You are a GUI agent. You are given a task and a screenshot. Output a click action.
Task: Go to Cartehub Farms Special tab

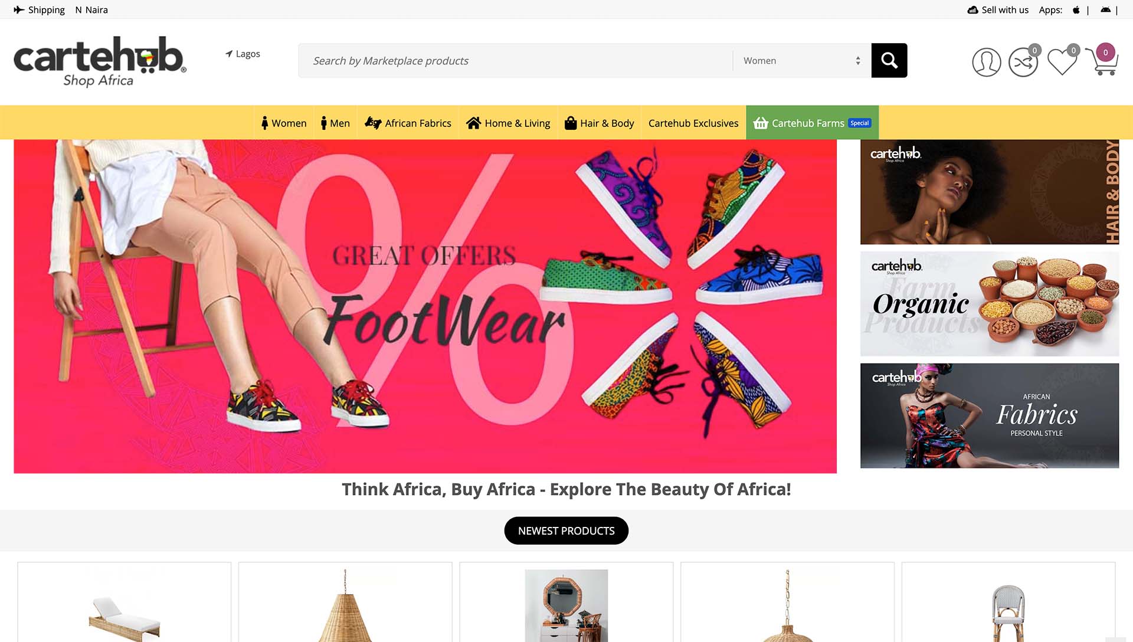(x=812, y=123)
